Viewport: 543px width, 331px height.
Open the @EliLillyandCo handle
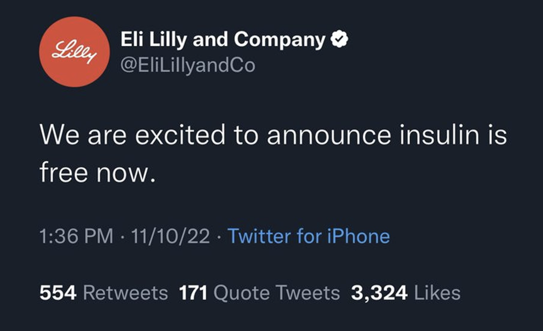point(188,65)
